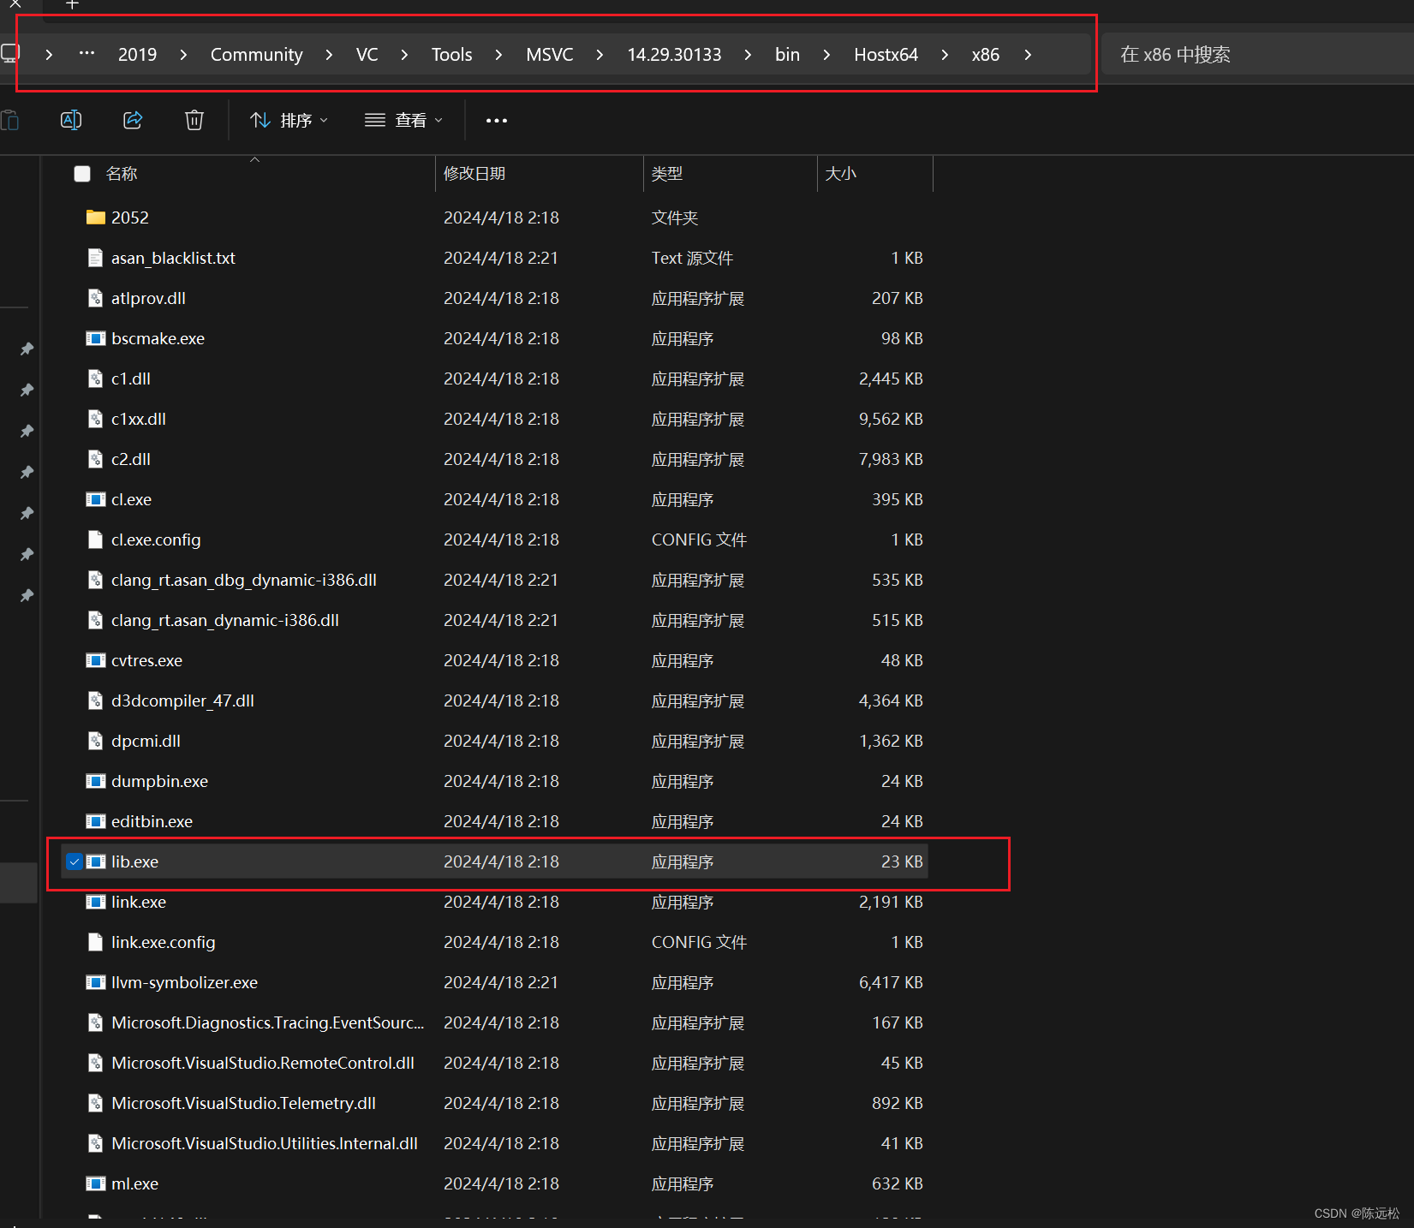The width and height of the screenshot is (1414, 1228).
Task: Select the ml.exe application icon
Action: click(x=96, y=1183)
